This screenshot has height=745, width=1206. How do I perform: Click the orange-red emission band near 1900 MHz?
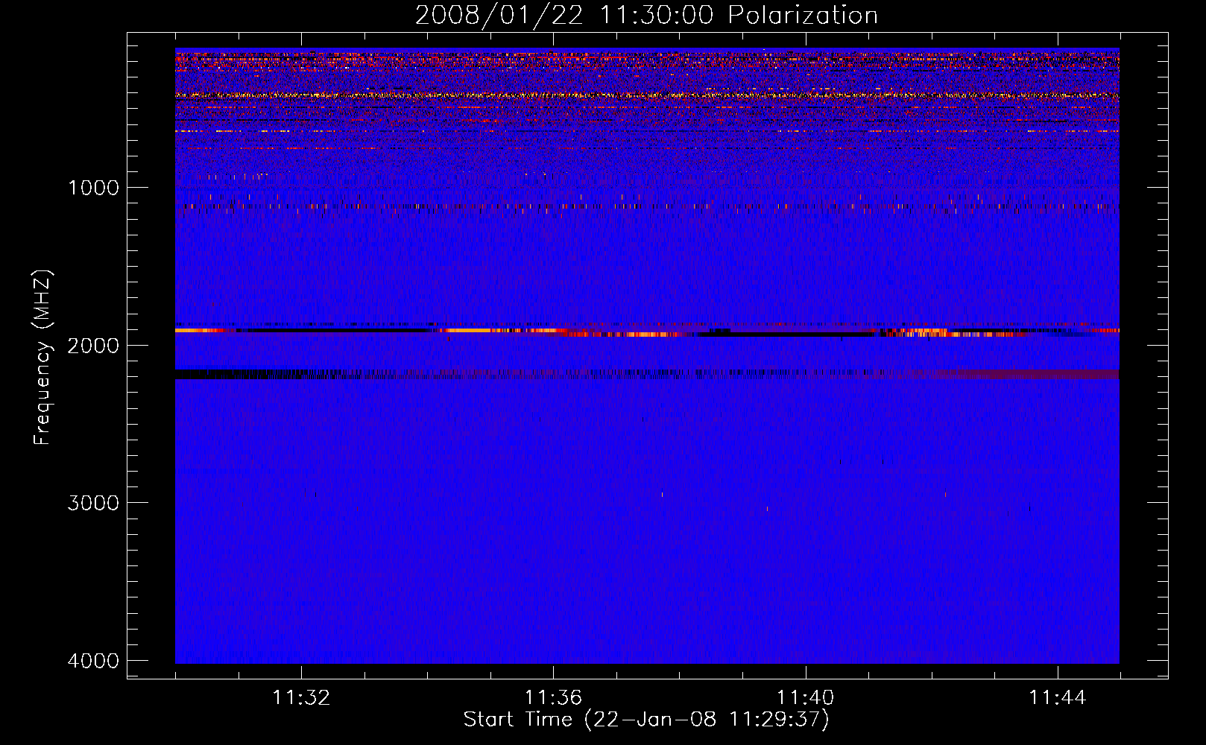tap(647, 331)
